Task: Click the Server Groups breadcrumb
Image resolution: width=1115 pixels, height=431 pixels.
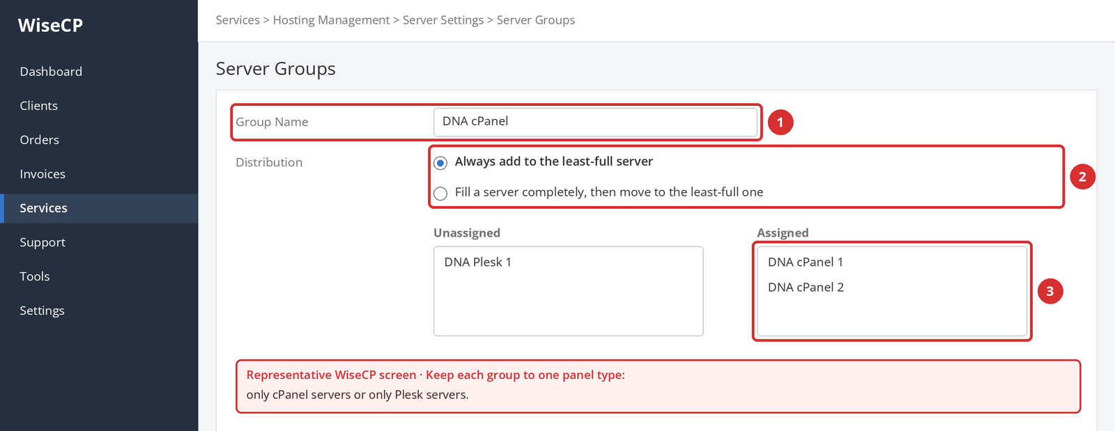Action: click(x=536, y=20)
